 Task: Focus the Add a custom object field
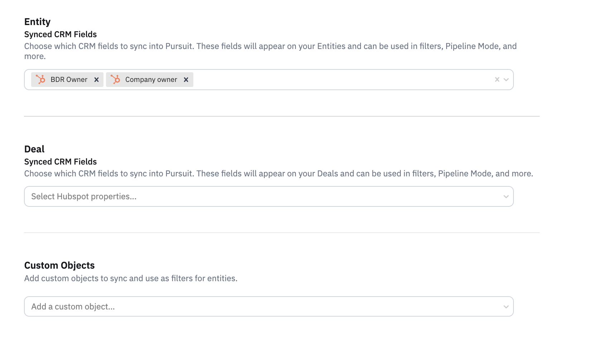(269, 307)
